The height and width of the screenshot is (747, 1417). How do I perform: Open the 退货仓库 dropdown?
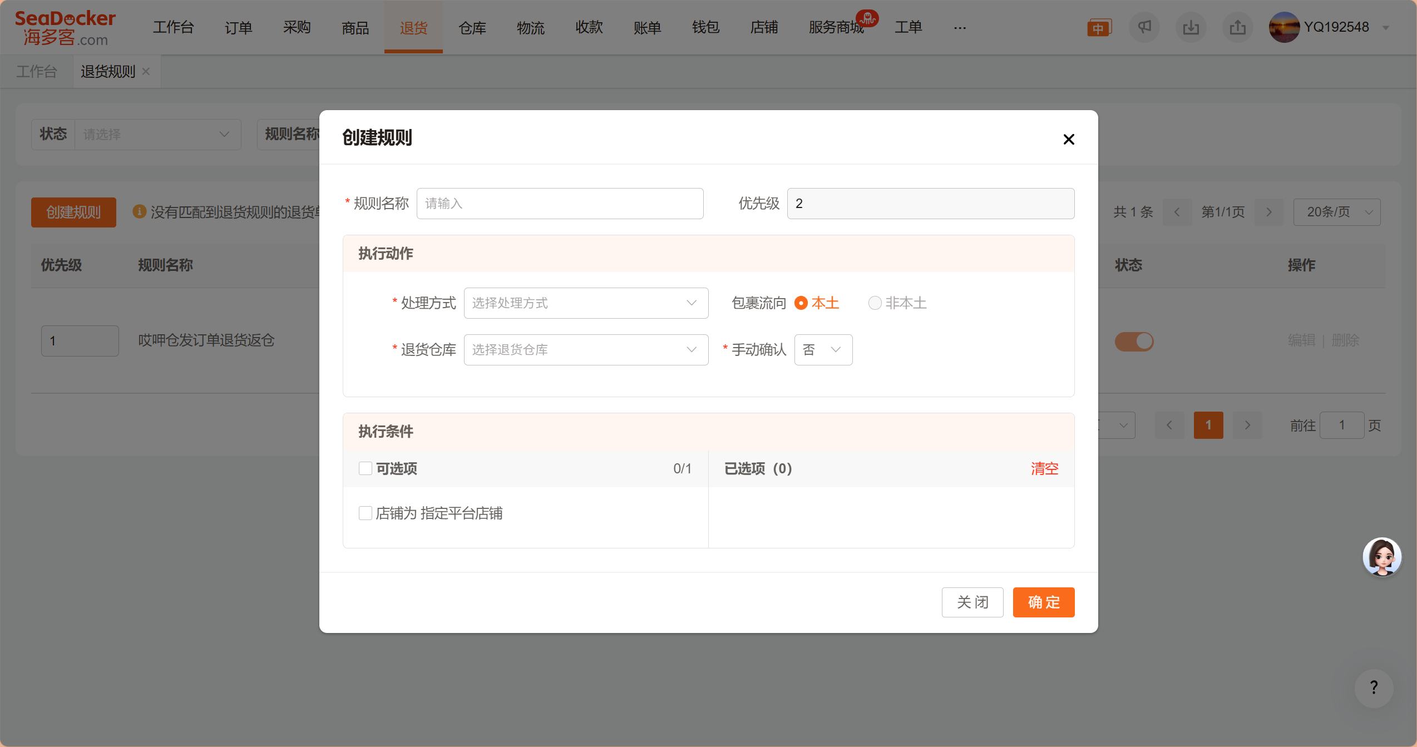coord(585,350)
